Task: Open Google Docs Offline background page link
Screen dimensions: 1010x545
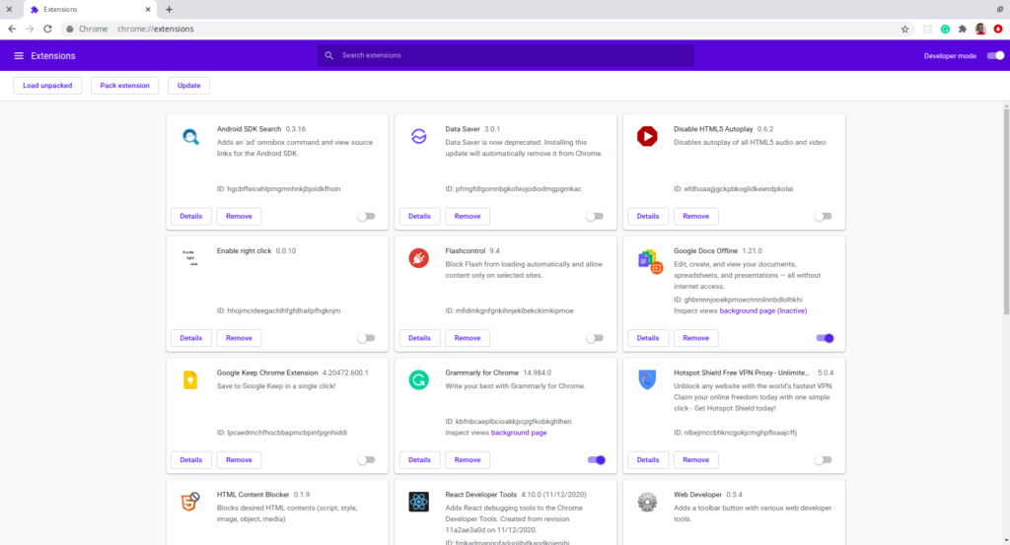Action: (x=762, y=310)
